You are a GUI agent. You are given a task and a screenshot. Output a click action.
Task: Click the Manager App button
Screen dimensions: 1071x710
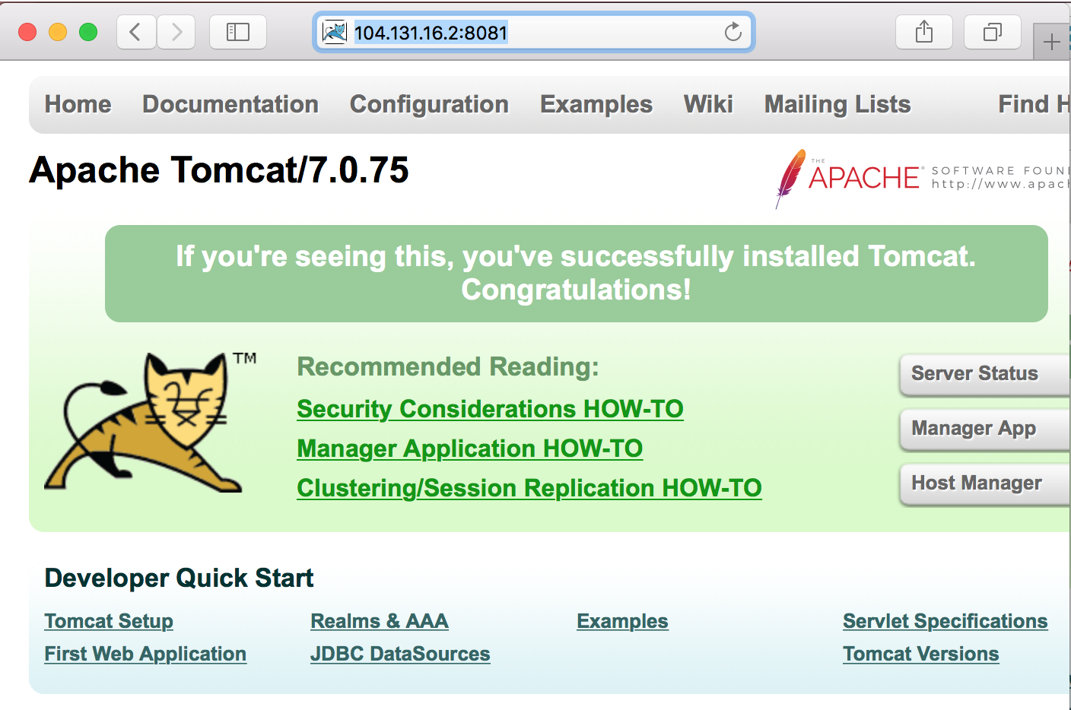pos(985,429)
